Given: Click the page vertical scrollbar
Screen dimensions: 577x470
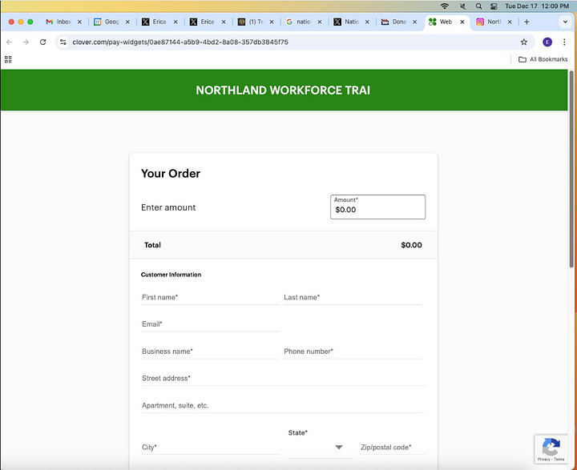Looking at the screenshot, I should click(x=571, y=169).
